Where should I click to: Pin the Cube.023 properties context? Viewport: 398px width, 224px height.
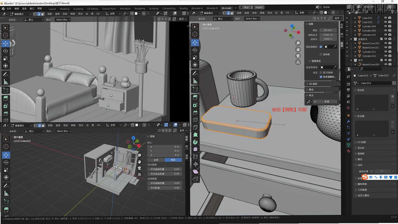pyautogui.click(x=394, y=76)
